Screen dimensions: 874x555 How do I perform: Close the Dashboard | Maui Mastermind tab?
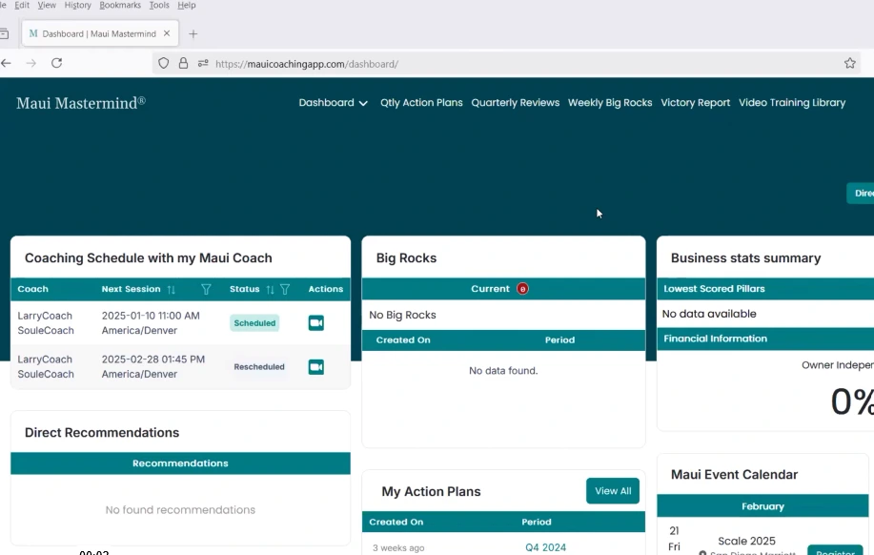[x=167, y=33]
